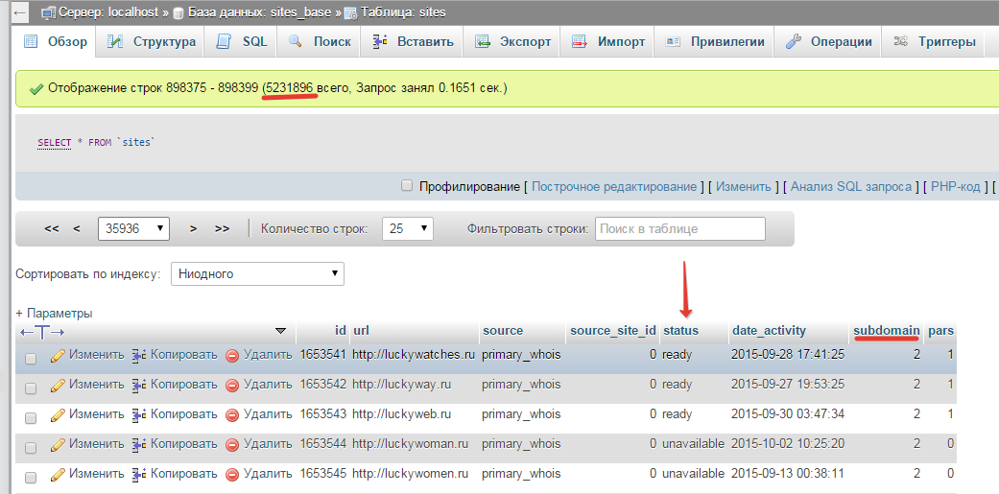Open the Количество строк dropdown showing 25
This screenshot has width=999, height=494.
408,228
